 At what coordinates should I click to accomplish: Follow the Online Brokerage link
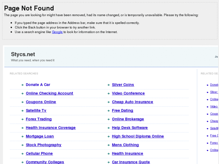click(x=128, y=119)
